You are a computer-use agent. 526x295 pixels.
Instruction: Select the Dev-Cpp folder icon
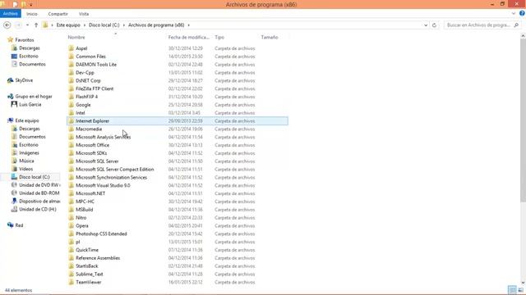point(72,72)
